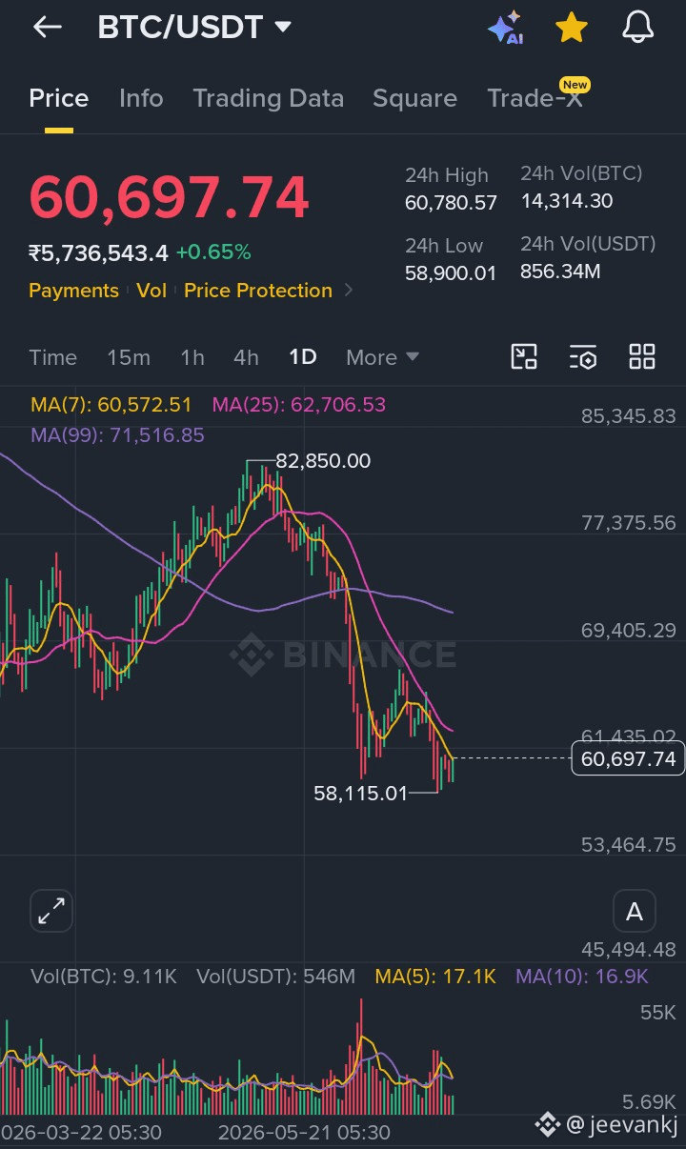Viewport: 686px width, 1149px height.
Task: Open the indicator settings icon
Action: tap(583, 357)
